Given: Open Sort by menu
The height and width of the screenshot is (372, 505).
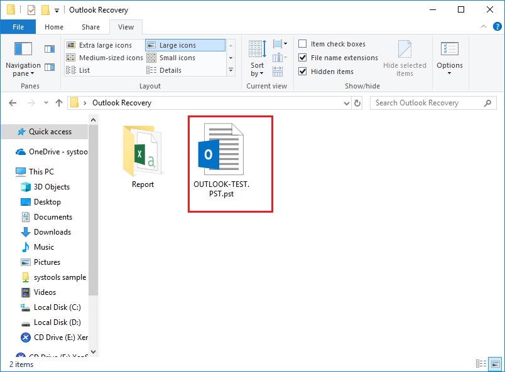Looking at the screenshot, I should pos(258,59).
